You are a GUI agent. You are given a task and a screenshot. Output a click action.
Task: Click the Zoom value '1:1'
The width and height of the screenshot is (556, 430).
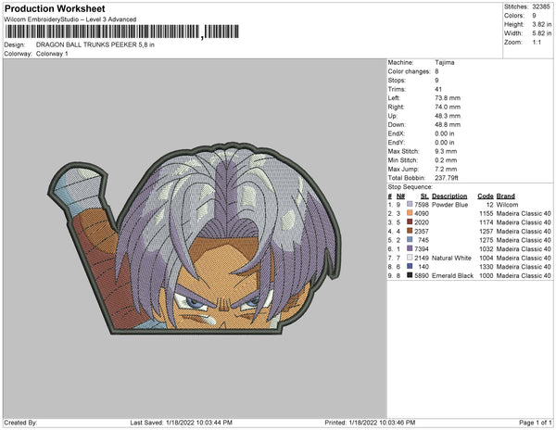(x=537, y=43)
